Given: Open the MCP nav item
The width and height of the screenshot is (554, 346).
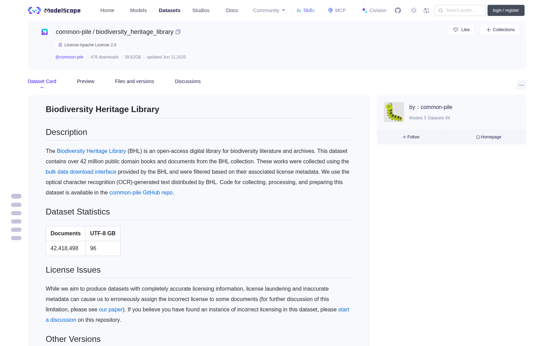Looking at the screenshot, I should (337, 10).
